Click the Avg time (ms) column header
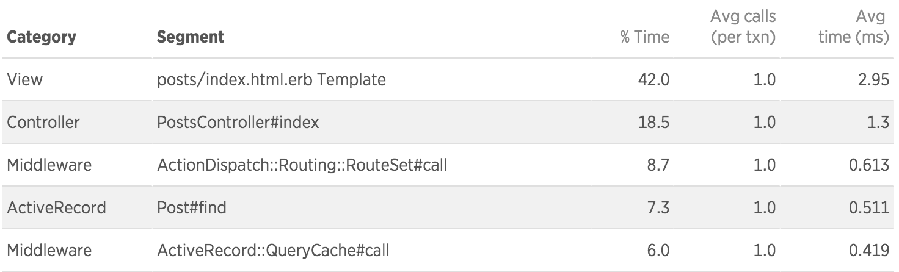This screenshot has width=899, height=272. 853,26
